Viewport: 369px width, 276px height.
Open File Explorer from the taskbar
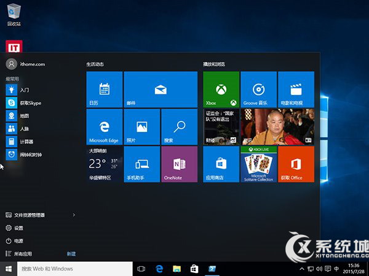point(177,269)
